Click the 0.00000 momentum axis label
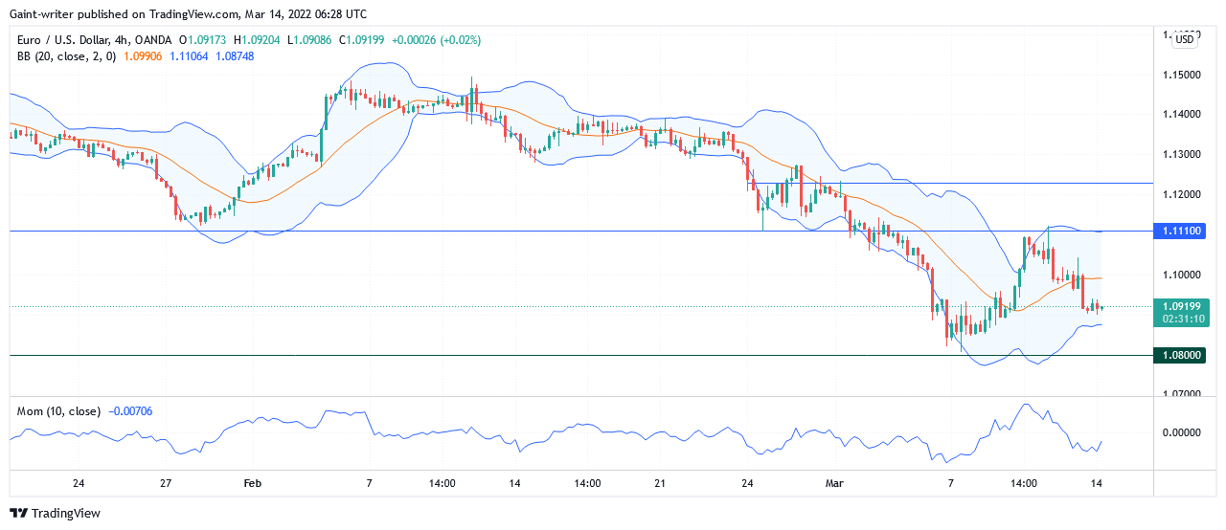Screen dimensions: 1226x530 [1184, 432]
